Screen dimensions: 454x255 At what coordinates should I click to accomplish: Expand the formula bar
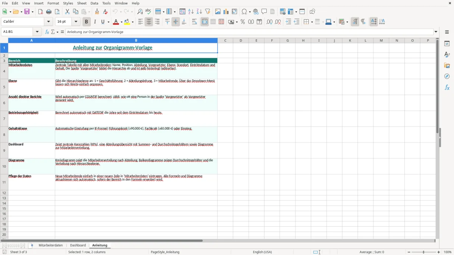(x=436, y=32)
